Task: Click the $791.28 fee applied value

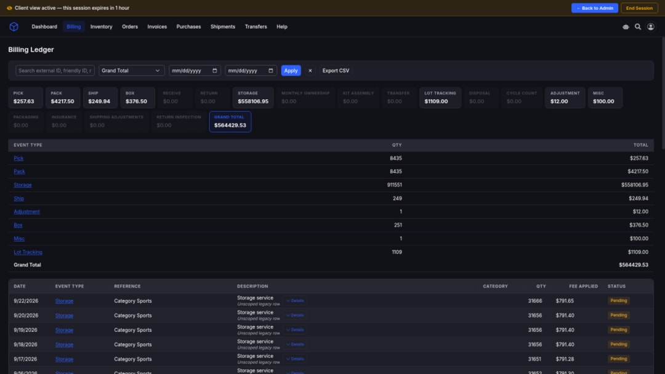Action: point(565,359)
